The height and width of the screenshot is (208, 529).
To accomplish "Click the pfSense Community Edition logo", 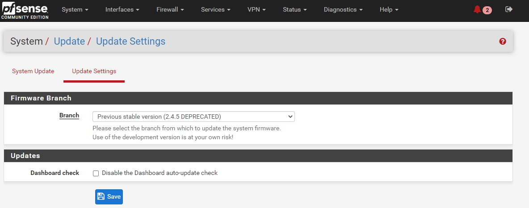I will (25, 10).
